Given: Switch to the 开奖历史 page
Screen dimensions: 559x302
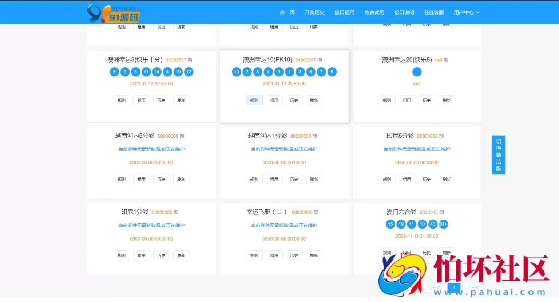Looking at the screenshot, I should coord(314,12).
